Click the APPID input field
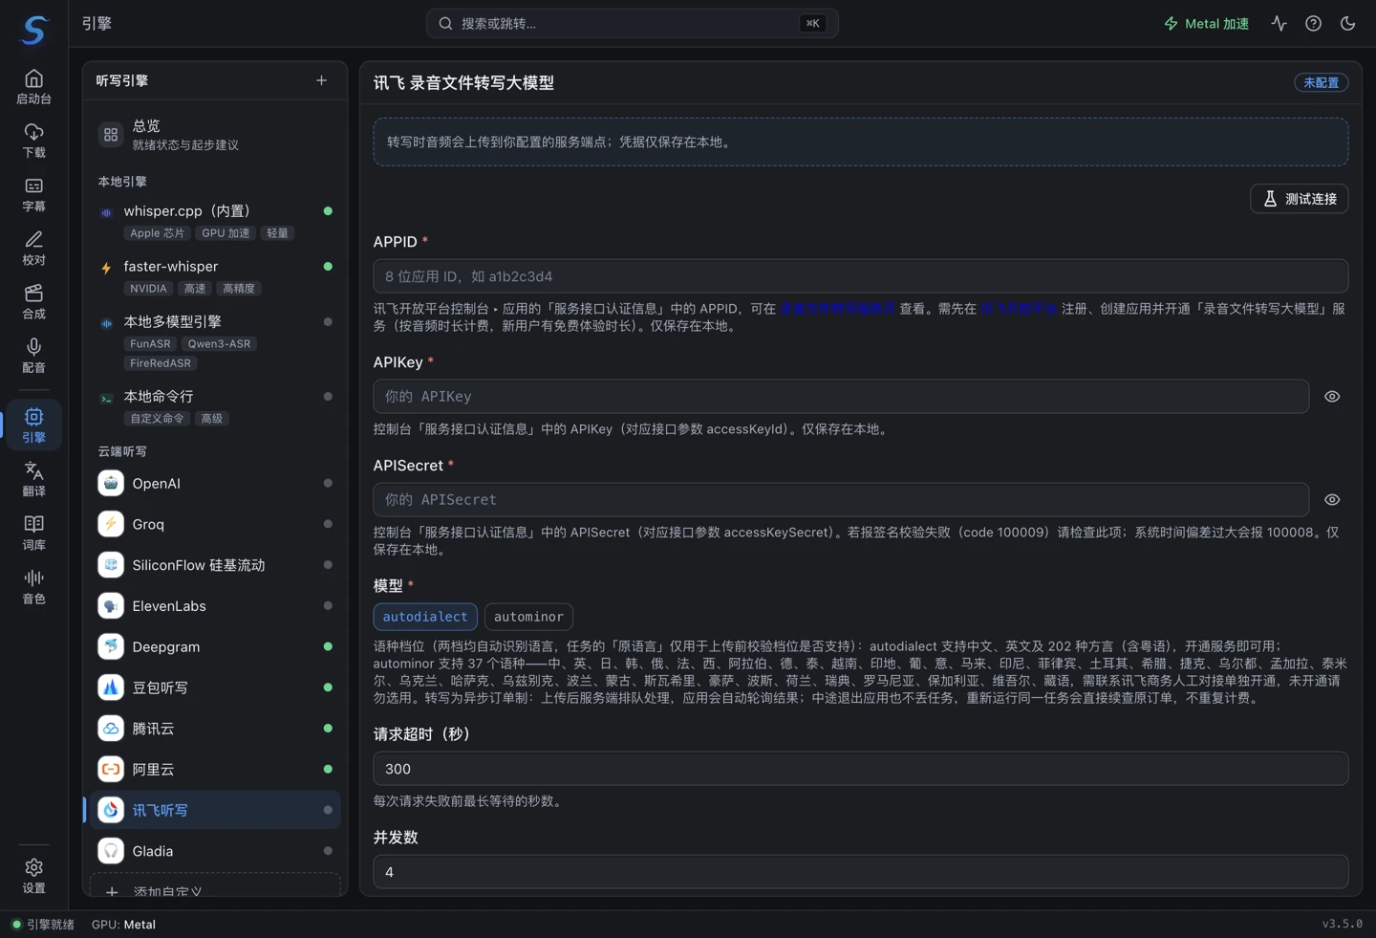The height and width of the screenshot is (938, 1376). pos(861,276)
